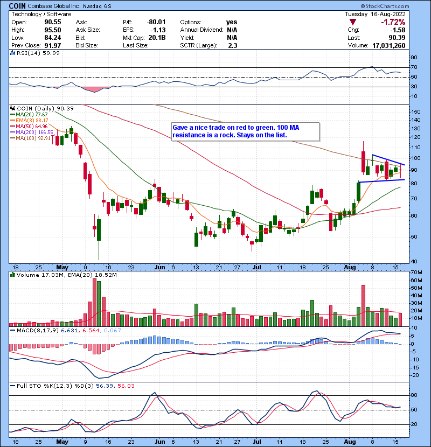Click the Ask Size label in quote table
Viewport: 431px width, 447px height.
pos(88,30)
